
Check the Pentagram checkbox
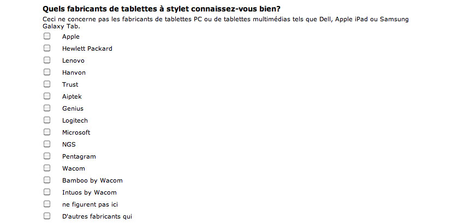click(47, 156)
